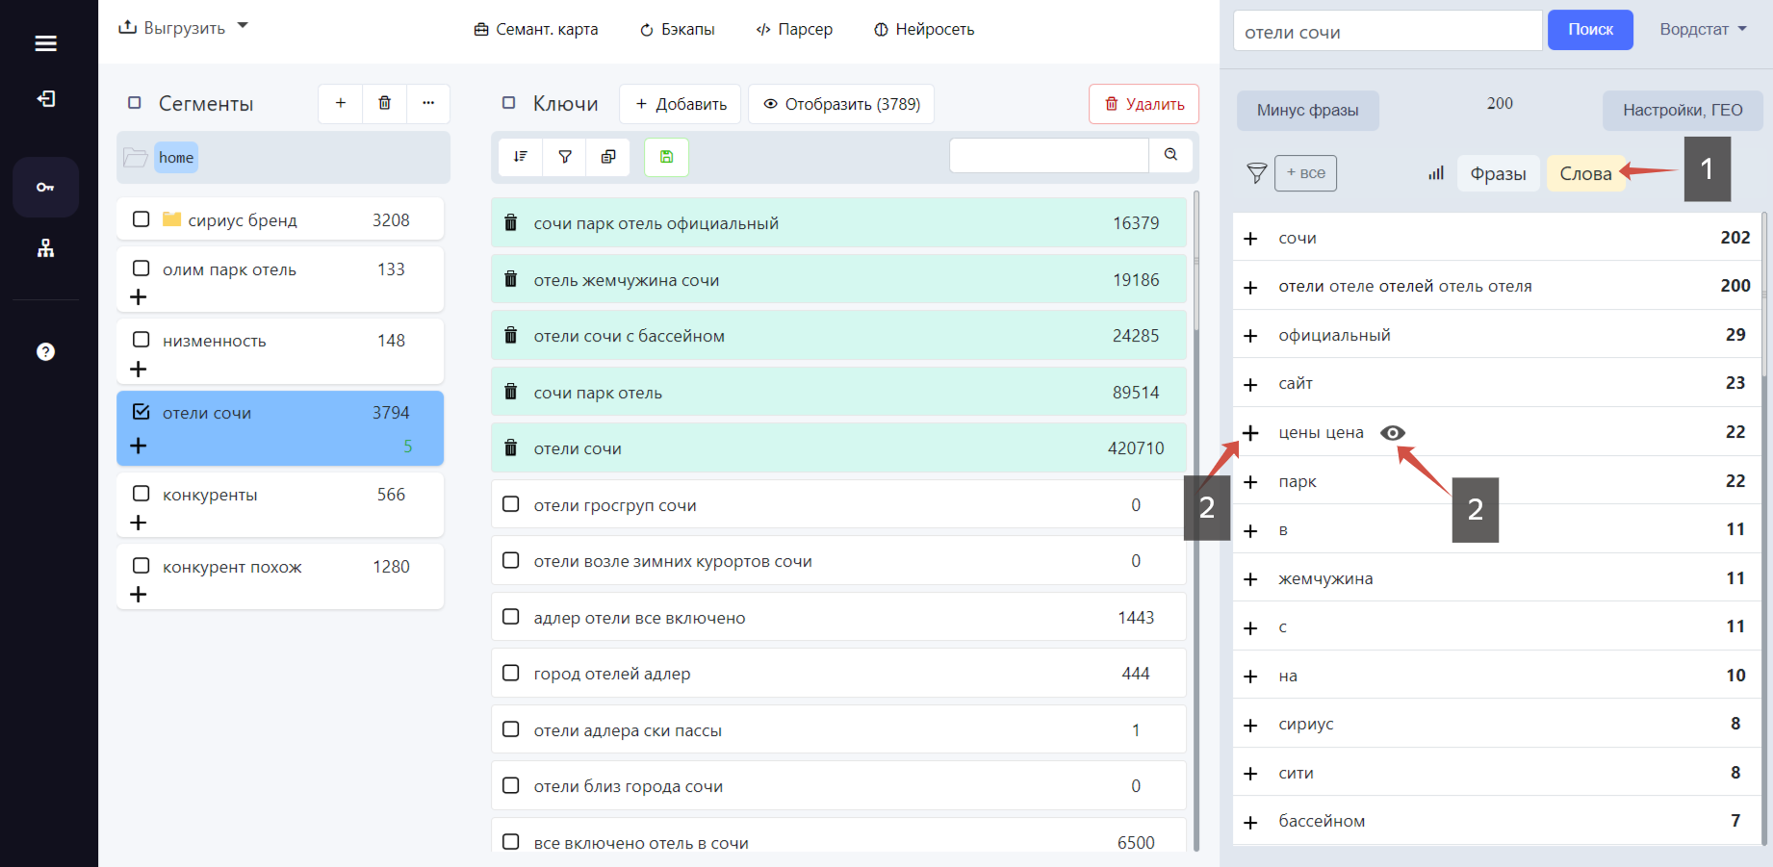Expand 'конкуренты' segment with plus
Screen dimensions: 1773x867
pos(139,523)
